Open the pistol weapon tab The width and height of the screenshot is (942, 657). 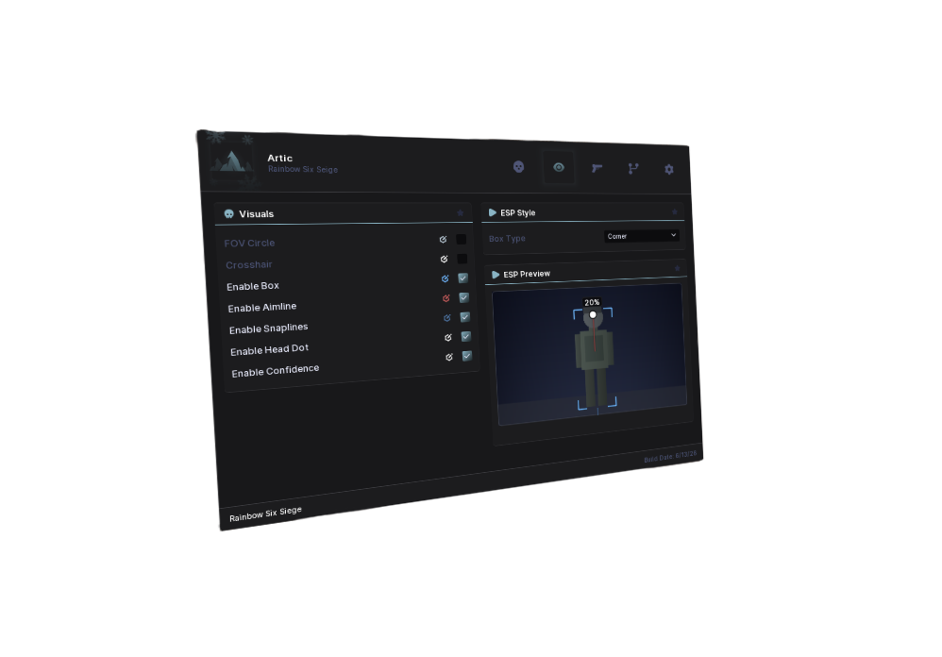click(x=597, y=168)
